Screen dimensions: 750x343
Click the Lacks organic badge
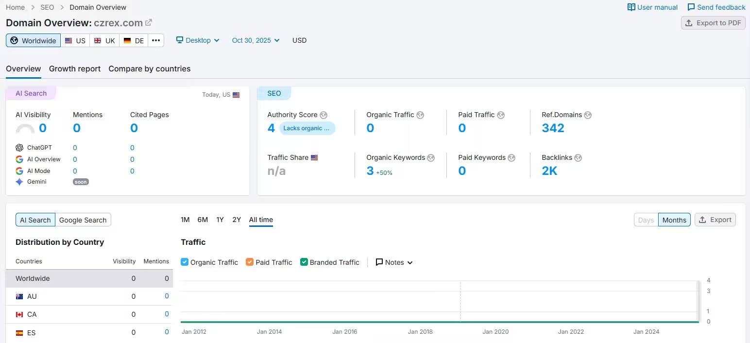tap(307, 128)
